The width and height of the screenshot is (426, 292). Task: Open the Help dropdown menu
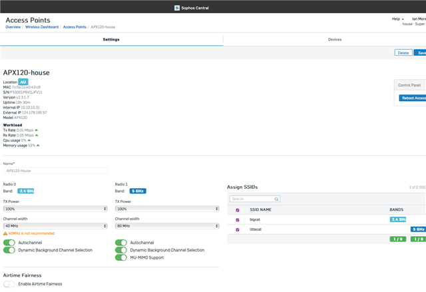[x=398, y=19]
